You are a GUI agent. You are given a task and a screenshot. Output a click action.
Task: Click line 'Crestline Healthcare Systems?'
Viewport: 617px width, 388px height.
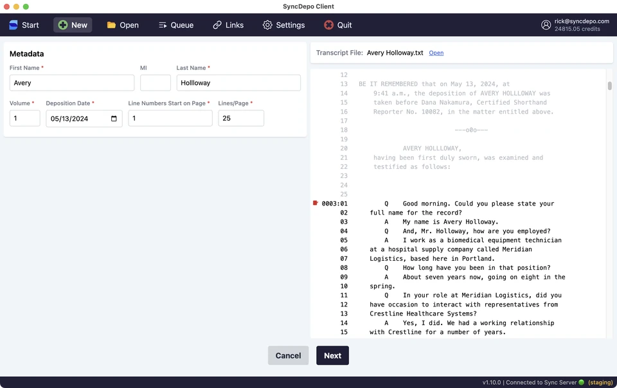(423, 313)
